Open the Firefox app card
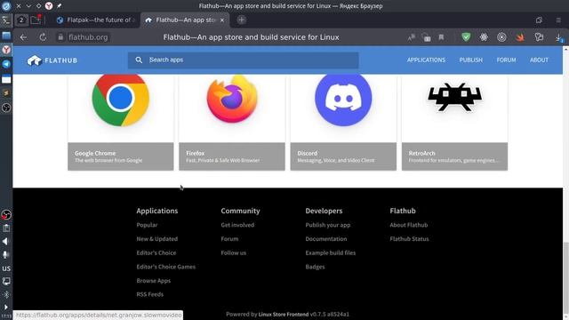This screenshot has width=569, height=320. 232,122
